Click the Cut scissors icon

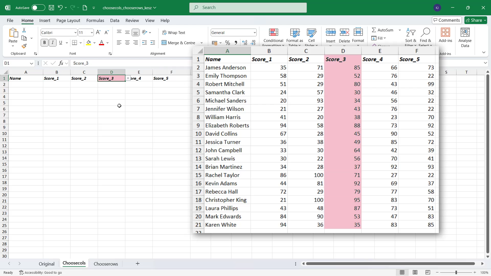click(x=24, y=30)
